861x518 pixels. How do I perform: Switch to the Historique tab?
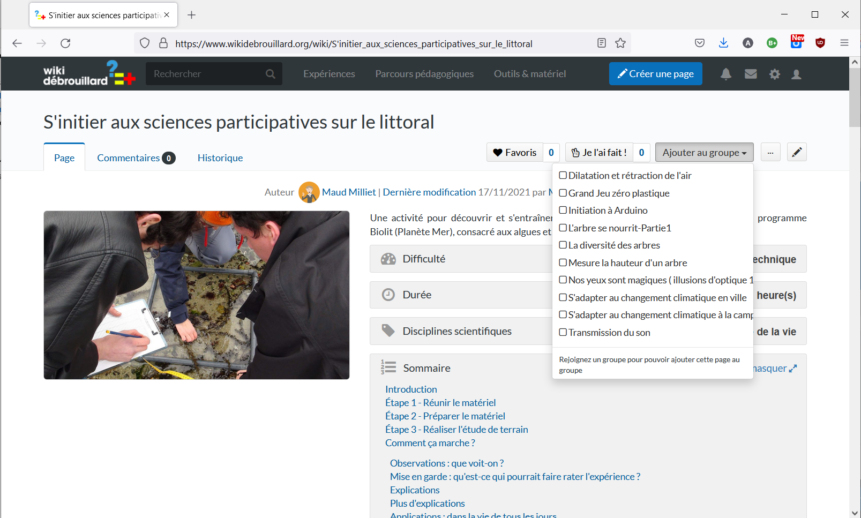pos(220,158)
